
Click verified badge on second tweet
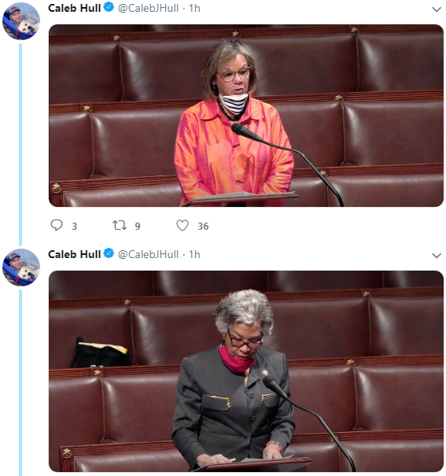[x=109, y=253]
